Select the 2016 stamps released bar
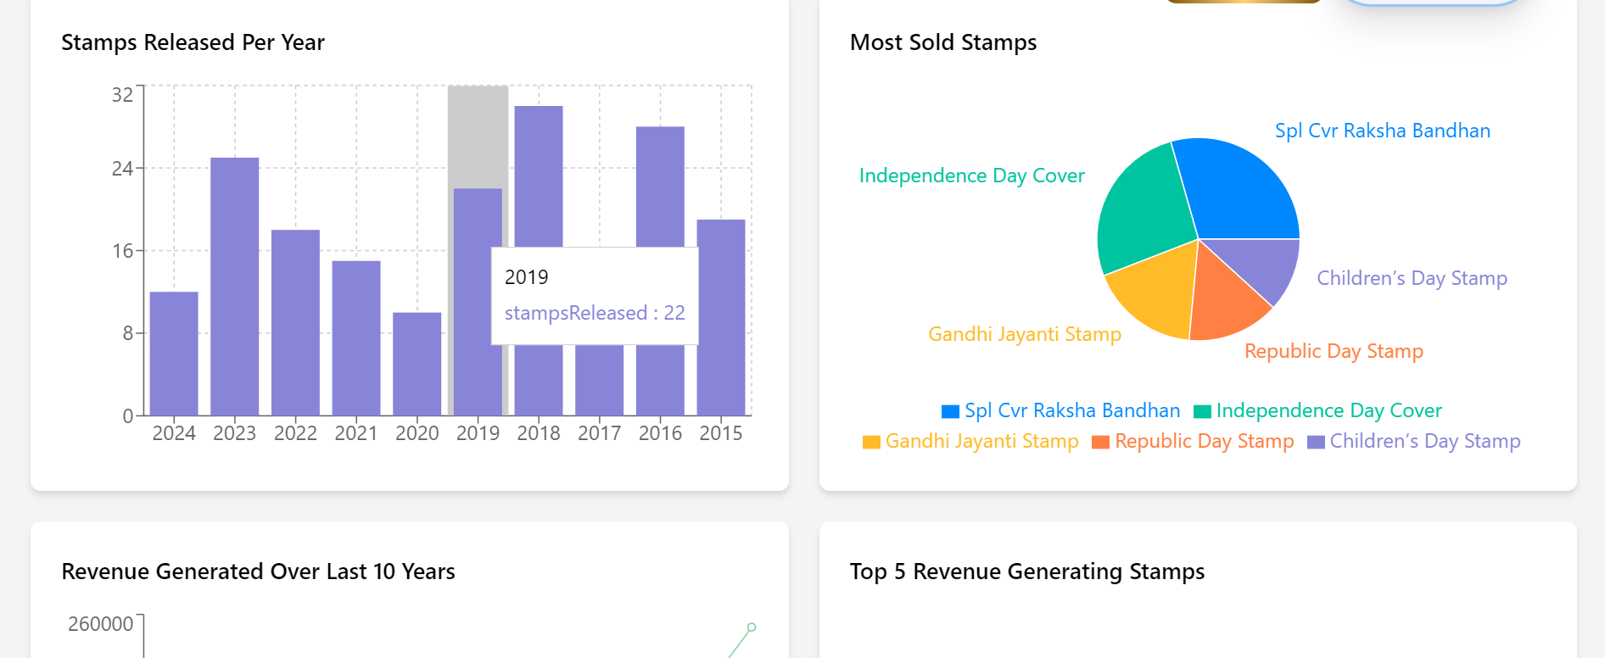 tap(660, 187)
